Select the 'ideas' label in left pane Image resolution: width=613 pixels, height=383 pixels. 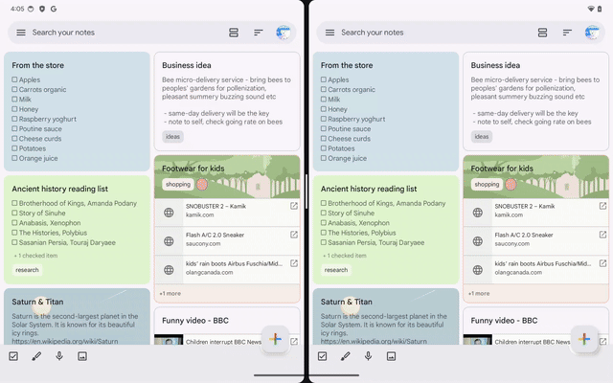pyautogui.click(x=172, y=137)
